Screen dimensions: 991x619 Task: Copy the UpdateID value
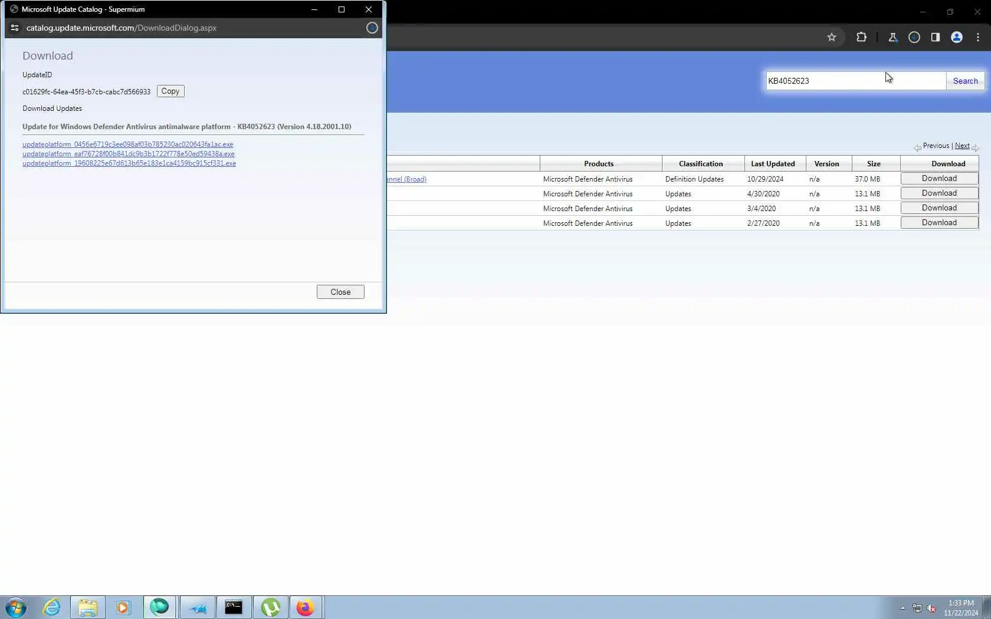coord(170,91)
